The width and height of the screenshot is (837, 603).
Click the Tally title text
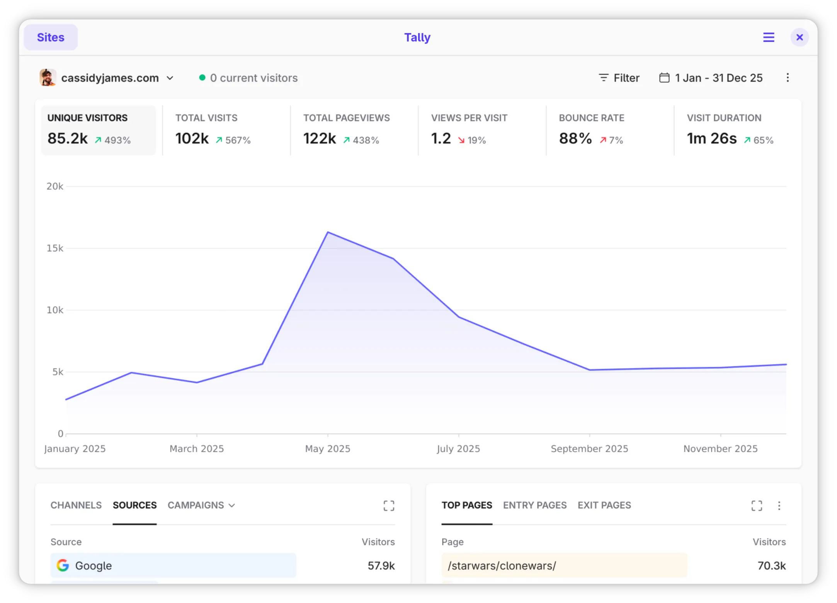point(417,37)
